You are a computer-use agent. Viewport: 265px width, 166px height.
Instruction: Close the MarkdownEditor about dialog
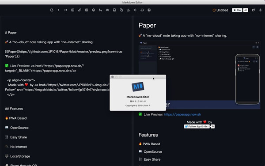pyautogui.click(x=112, y=77)
